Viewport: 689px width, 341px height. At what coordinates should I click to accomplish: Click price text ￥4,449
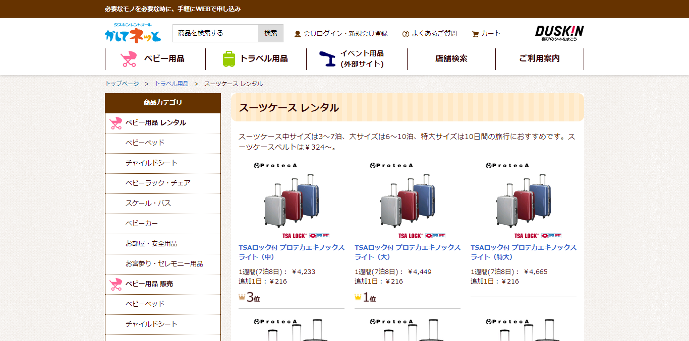[420, 272]
